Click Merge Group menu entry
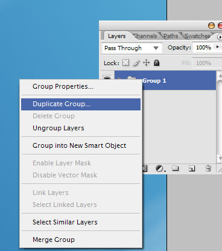The image size is (222, 251). tap(81, 240)
